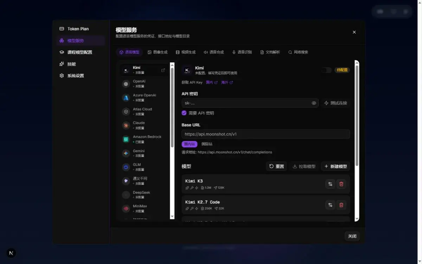Click the provider list scroll-up arrow
The image size is (422, 264).
[172, 65]
